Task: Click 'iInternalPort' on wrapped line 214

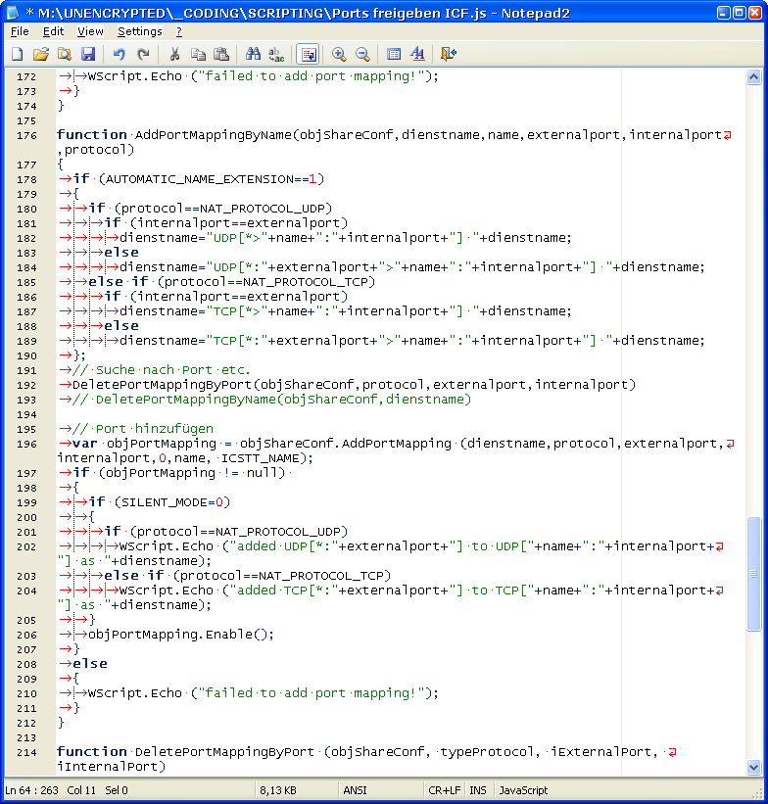Action: point(108,767)
